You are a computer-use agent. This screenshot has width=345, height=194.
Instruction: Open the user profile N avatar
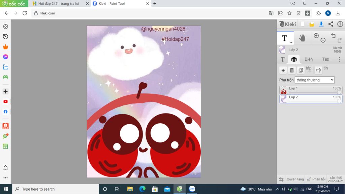point(328,13)
